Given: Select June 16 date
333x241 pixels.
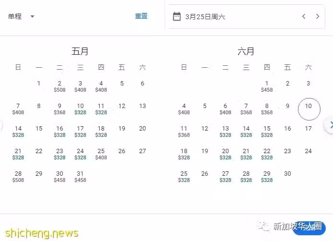Looking at the screenshot, I should click(x=287, y=128).
